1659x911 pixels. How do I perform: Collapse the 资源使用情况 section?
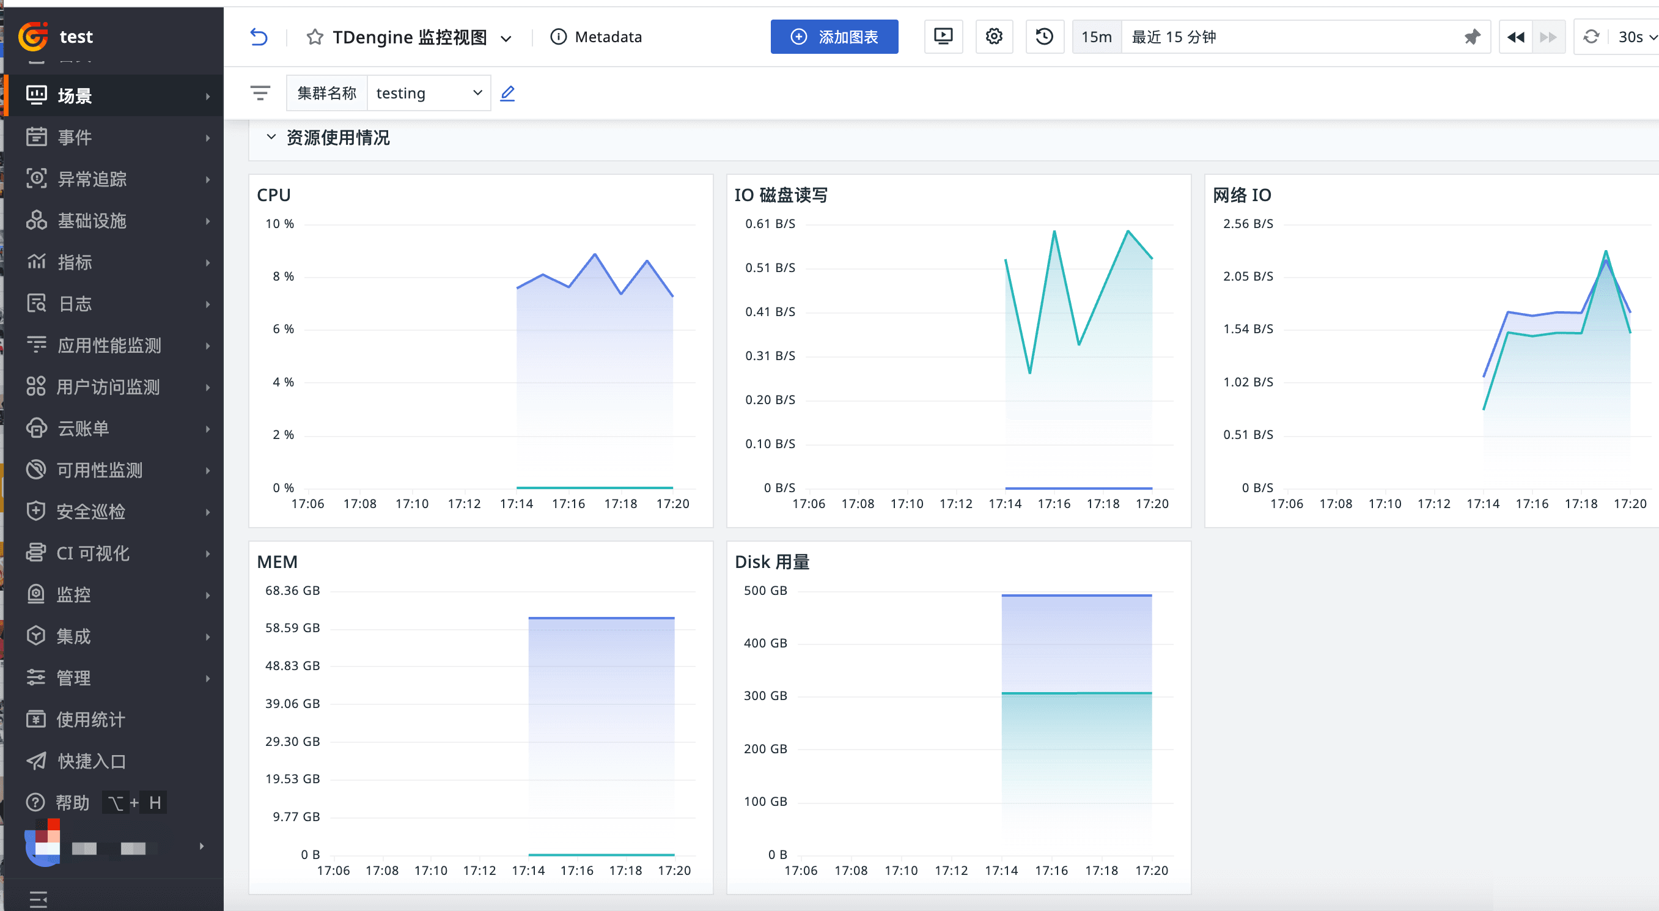(x=271, y=137)
